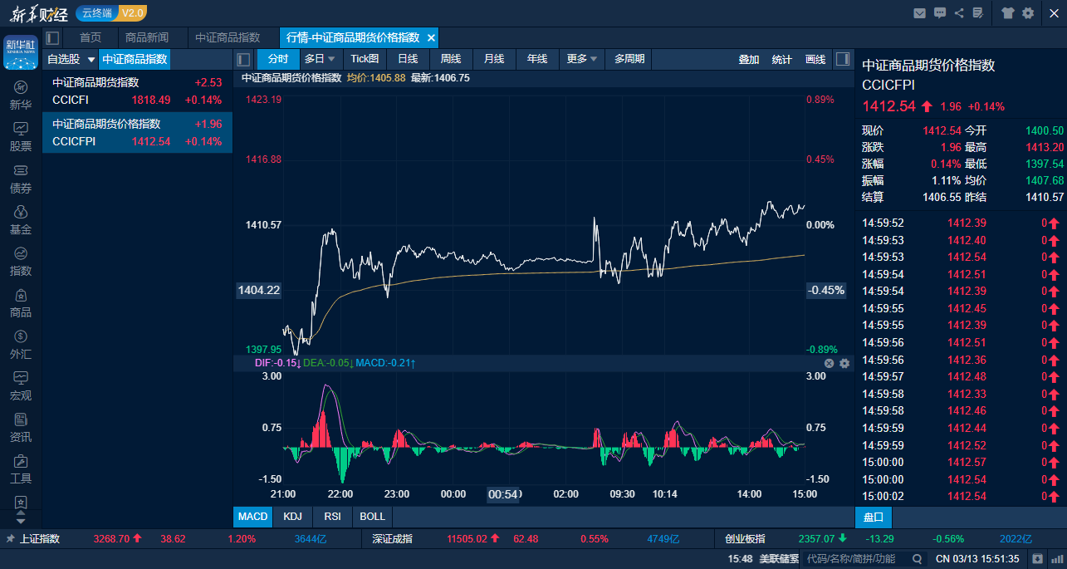Click the code search input field
1067x569 pixels.
click(855, 558)
